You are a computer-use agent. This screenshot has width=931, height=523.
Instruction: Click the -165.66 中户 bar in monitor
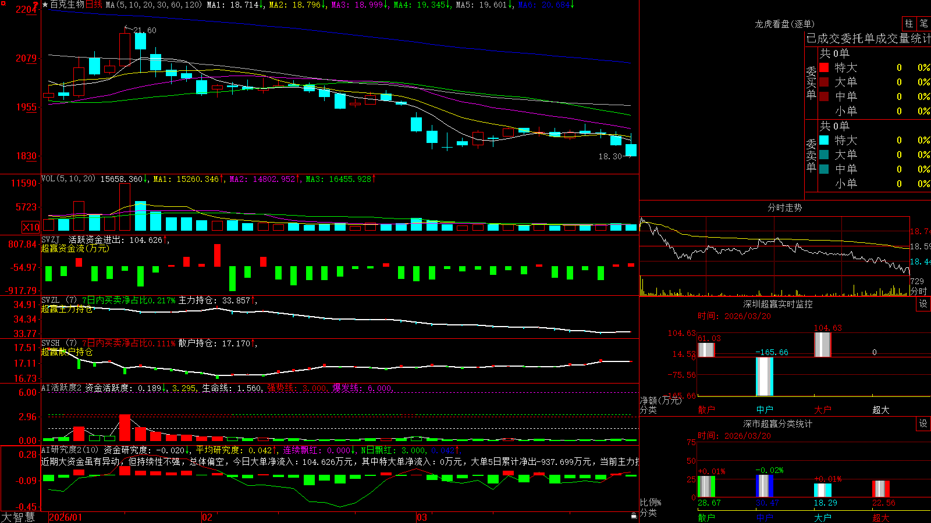764,377
